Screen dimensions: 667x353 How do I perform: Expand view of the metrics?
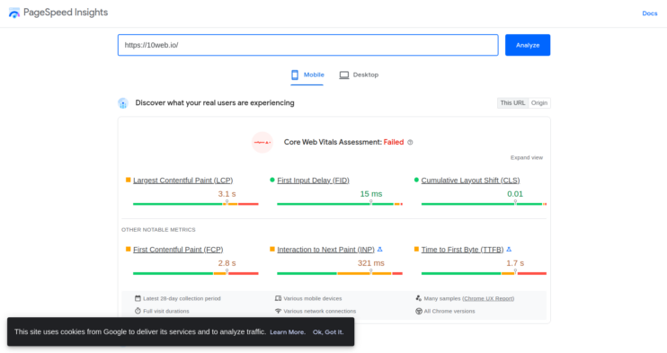coord(527,157)
